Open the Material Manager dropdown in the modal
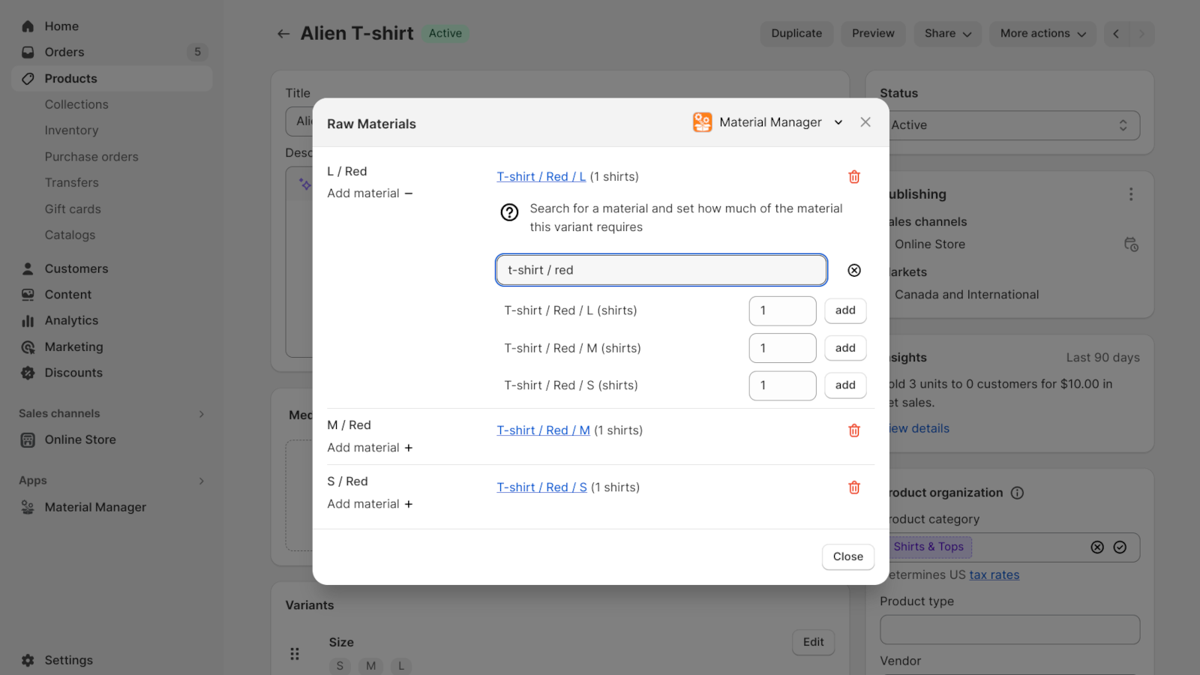Image resolution: width=1200 pixels, height=675 pixels. tap(838, 121)
